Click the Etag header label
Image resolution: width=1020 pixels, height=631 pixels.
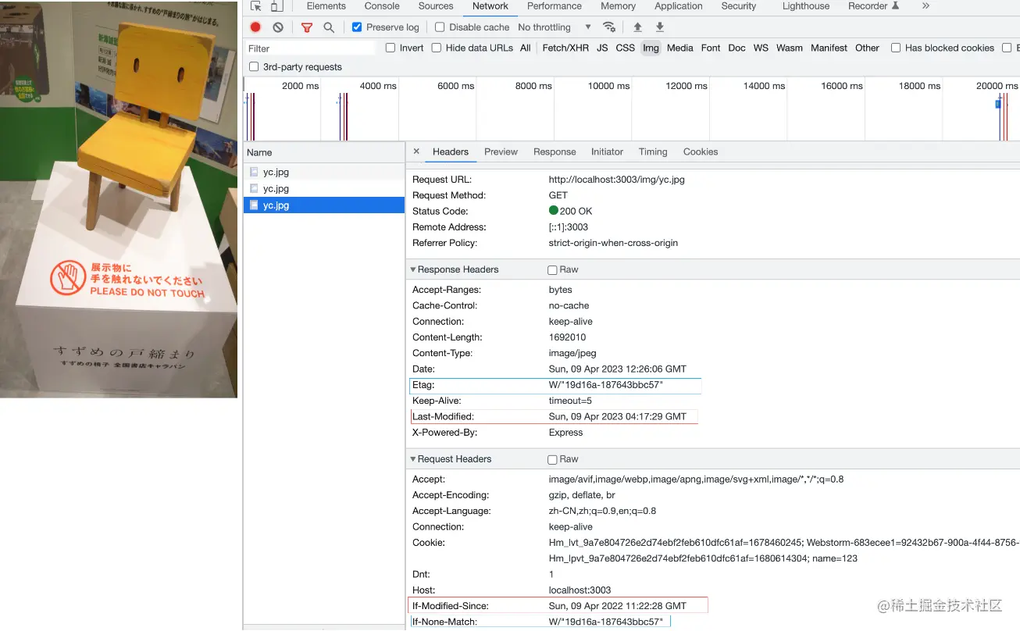click(x=423, y=385)
